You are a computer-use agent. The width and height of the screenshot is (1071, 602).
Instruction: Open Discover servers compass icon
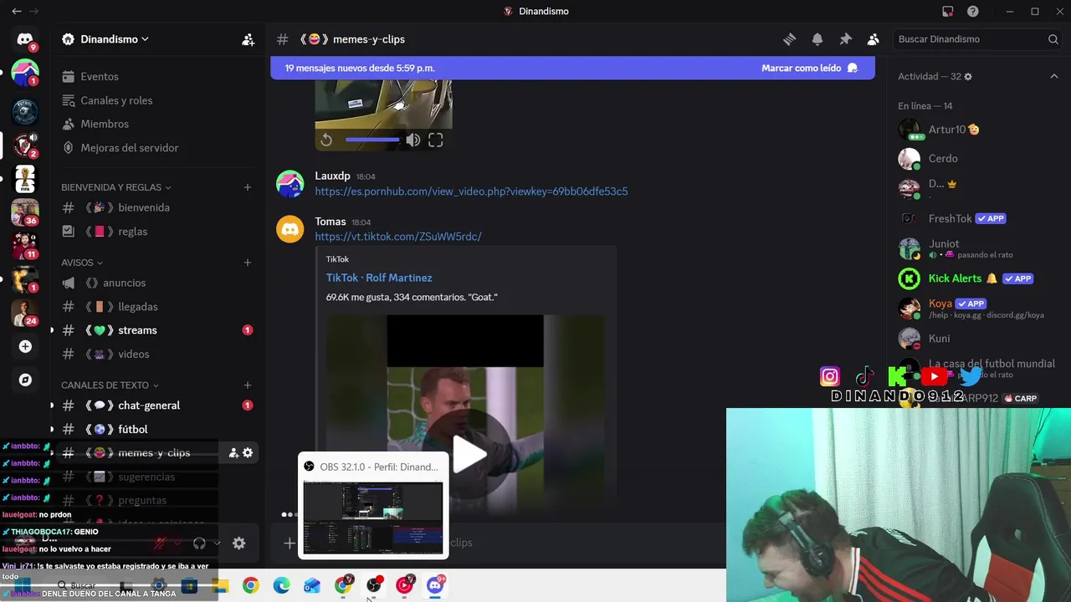pyautogui.click(x=25, y=380)
